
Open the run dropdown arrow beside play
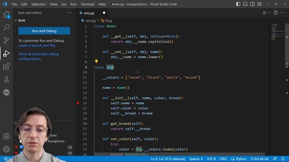click(x=270, y=13)
